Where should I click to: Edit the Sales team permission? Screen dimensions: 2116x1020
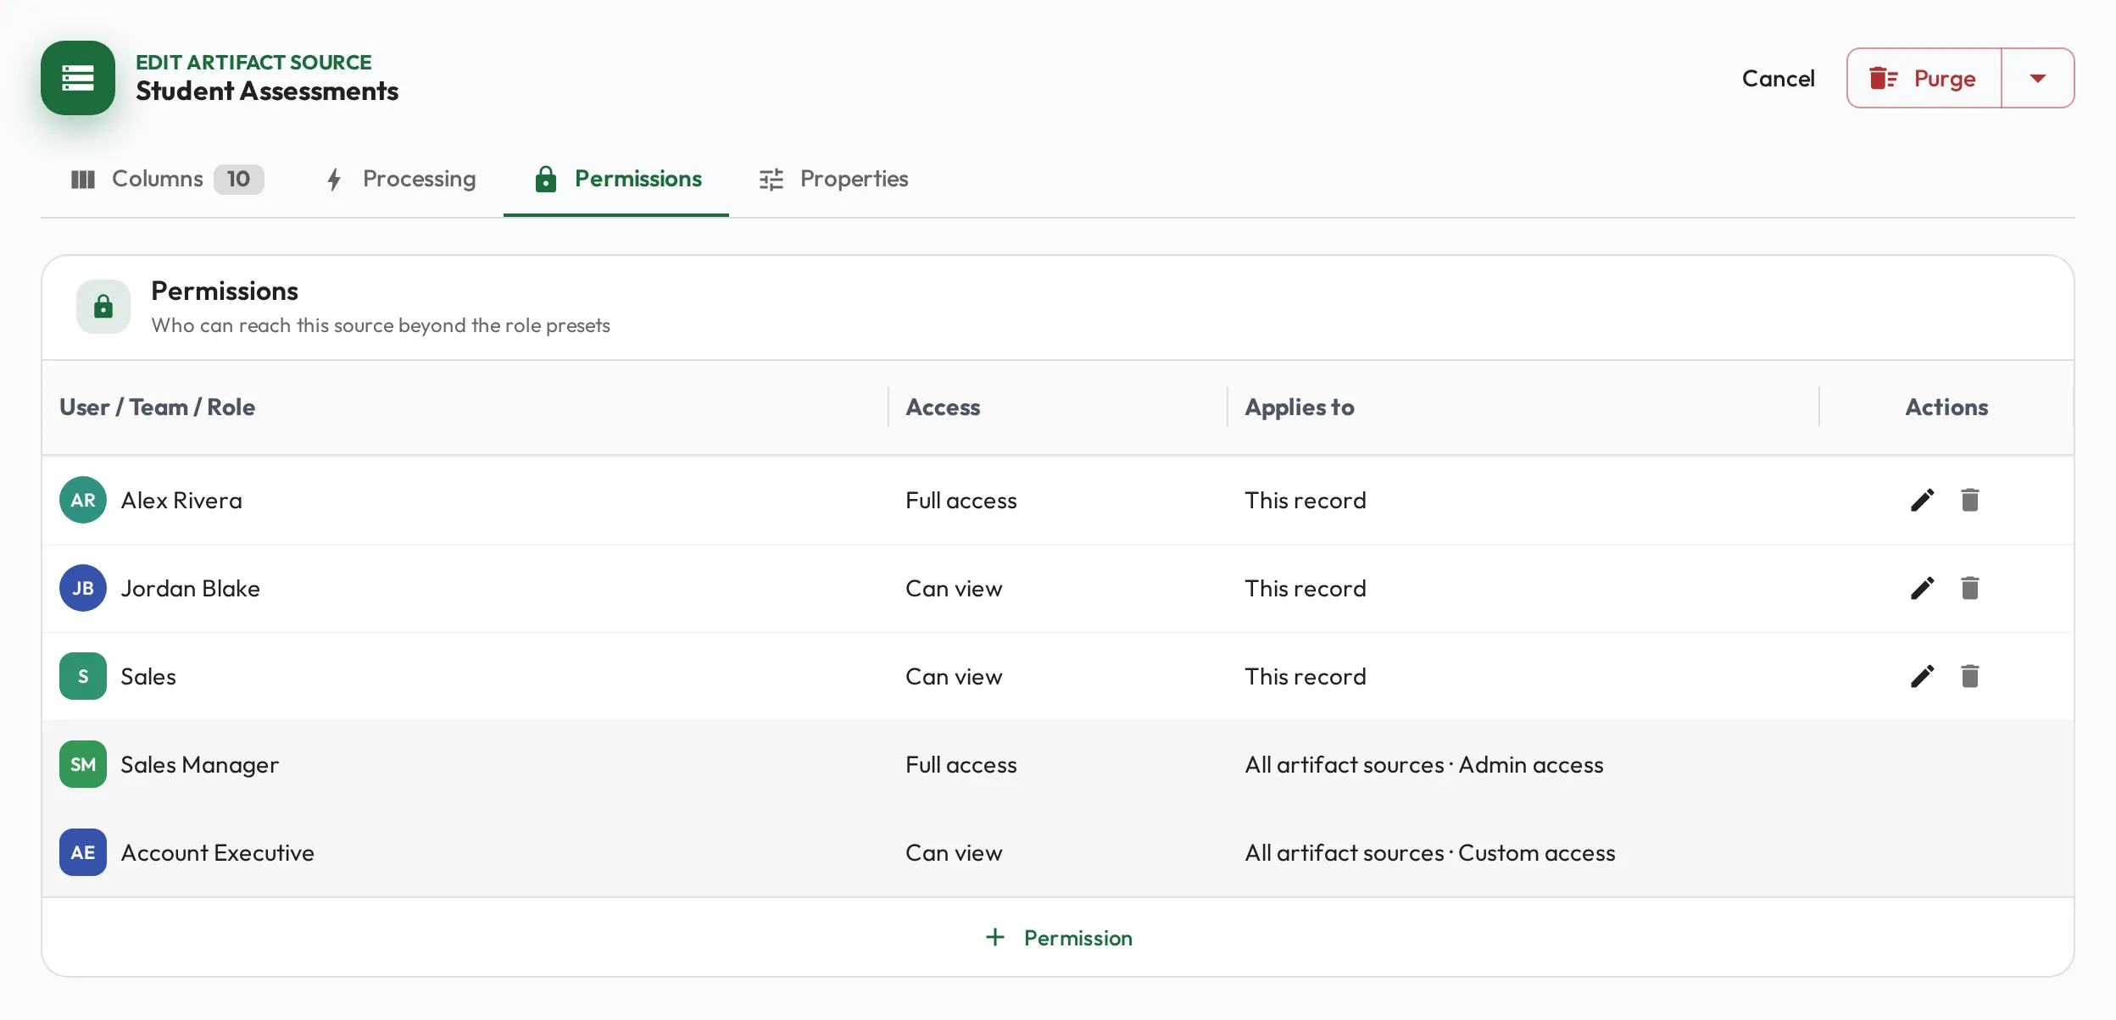click(x=1922, y=676)
